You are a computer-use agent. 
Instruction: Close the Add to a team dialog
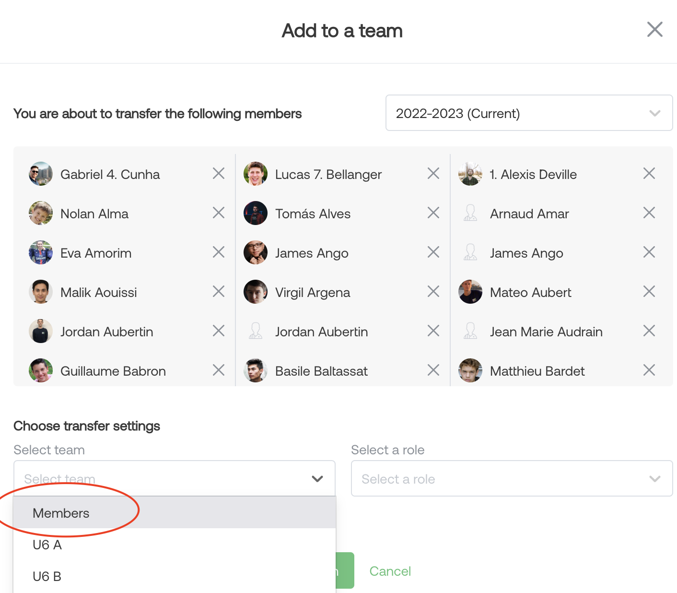654,29
